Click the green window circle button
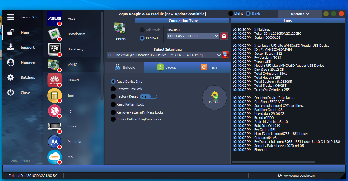This screenshot has height=181, width=348. [333, 14]
